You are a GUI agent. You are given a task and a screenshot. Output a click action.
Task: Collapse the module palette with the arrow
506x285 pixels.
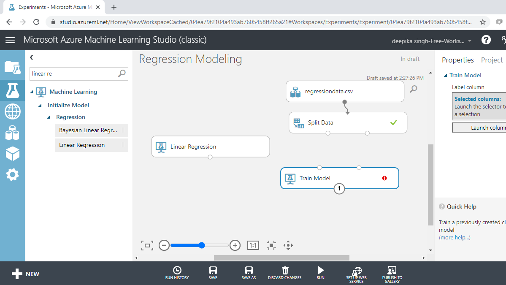click(32, 57)
